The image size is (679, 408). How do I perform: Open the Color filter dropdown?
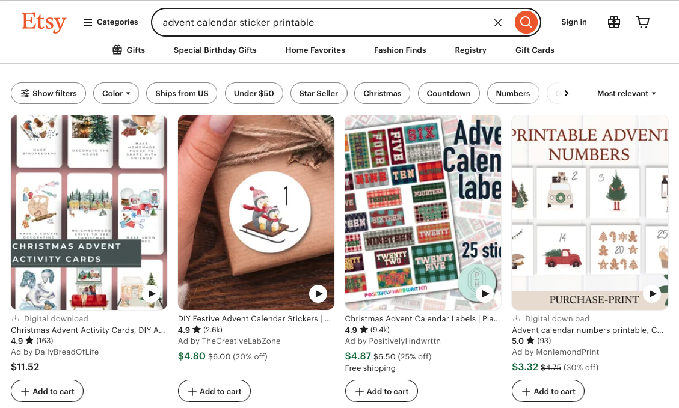coord(116,93)
